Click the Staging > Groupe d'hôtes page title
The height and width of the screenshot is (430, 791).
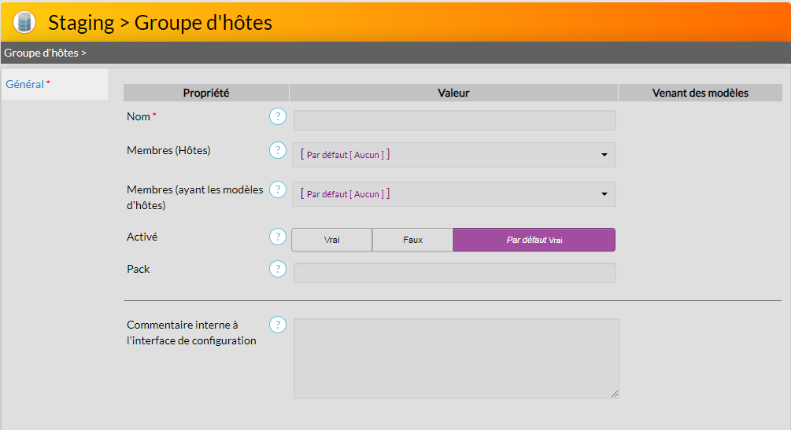(160, 23)
